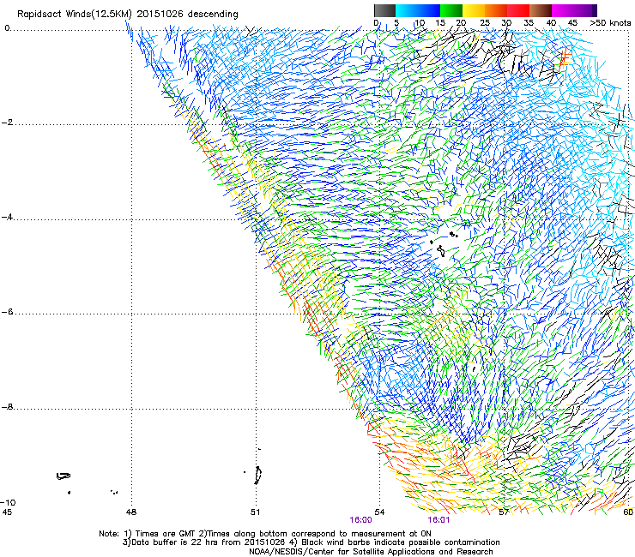This screenshot has width=635, height=557.
Task: Click the chart title 'Rapidsact Winds(12.5KM)'
Action: point(75,15)
